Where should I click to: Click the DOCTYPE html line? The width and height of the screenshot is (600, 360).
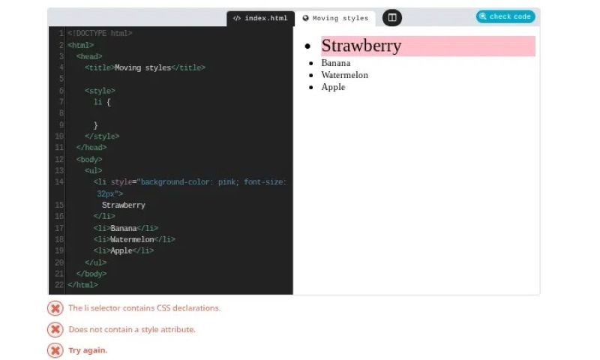tap(100, 33)
